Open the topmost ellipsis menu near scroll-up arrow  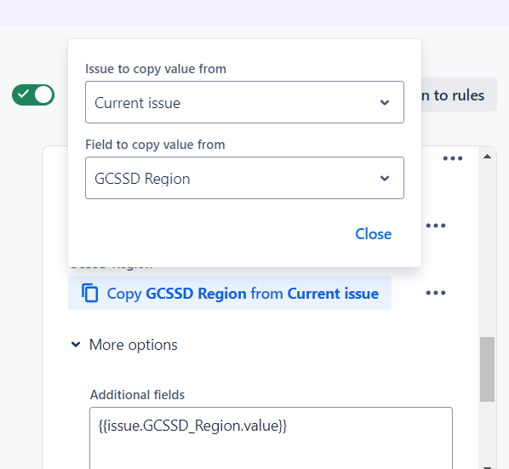tap(453, 158)
